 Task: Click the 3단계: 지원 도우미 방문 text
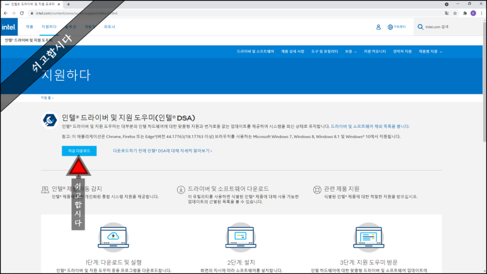(369, 263)
